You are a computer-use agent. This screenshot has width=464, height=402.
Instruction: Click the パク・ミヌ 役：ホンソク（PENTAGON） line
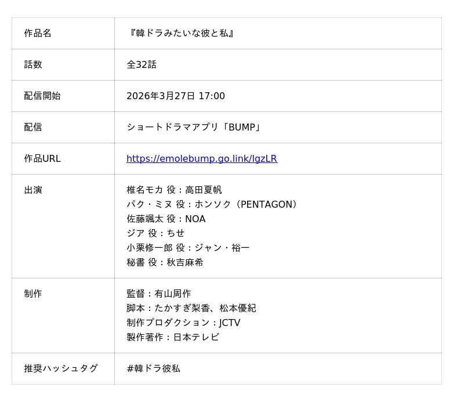(x=212, y=204)
